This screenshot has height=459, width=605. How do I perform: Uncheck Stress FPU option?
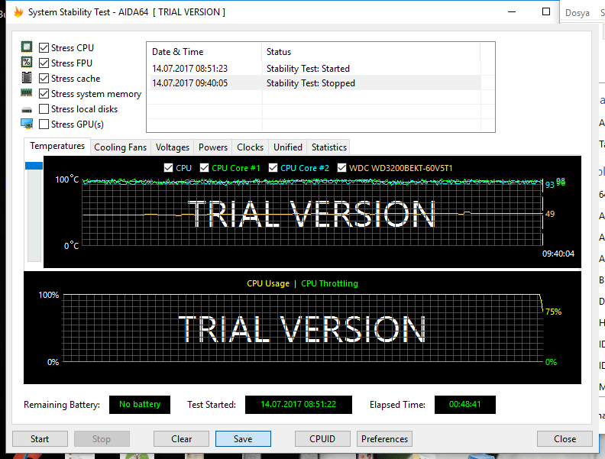[x=44, y=63]
